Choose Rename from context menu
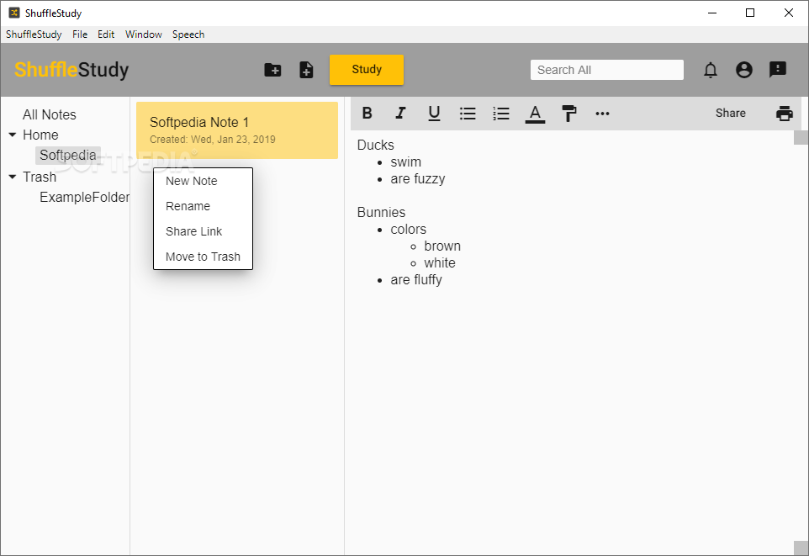This screenshot has width=809, height=556. coord(203,206)
